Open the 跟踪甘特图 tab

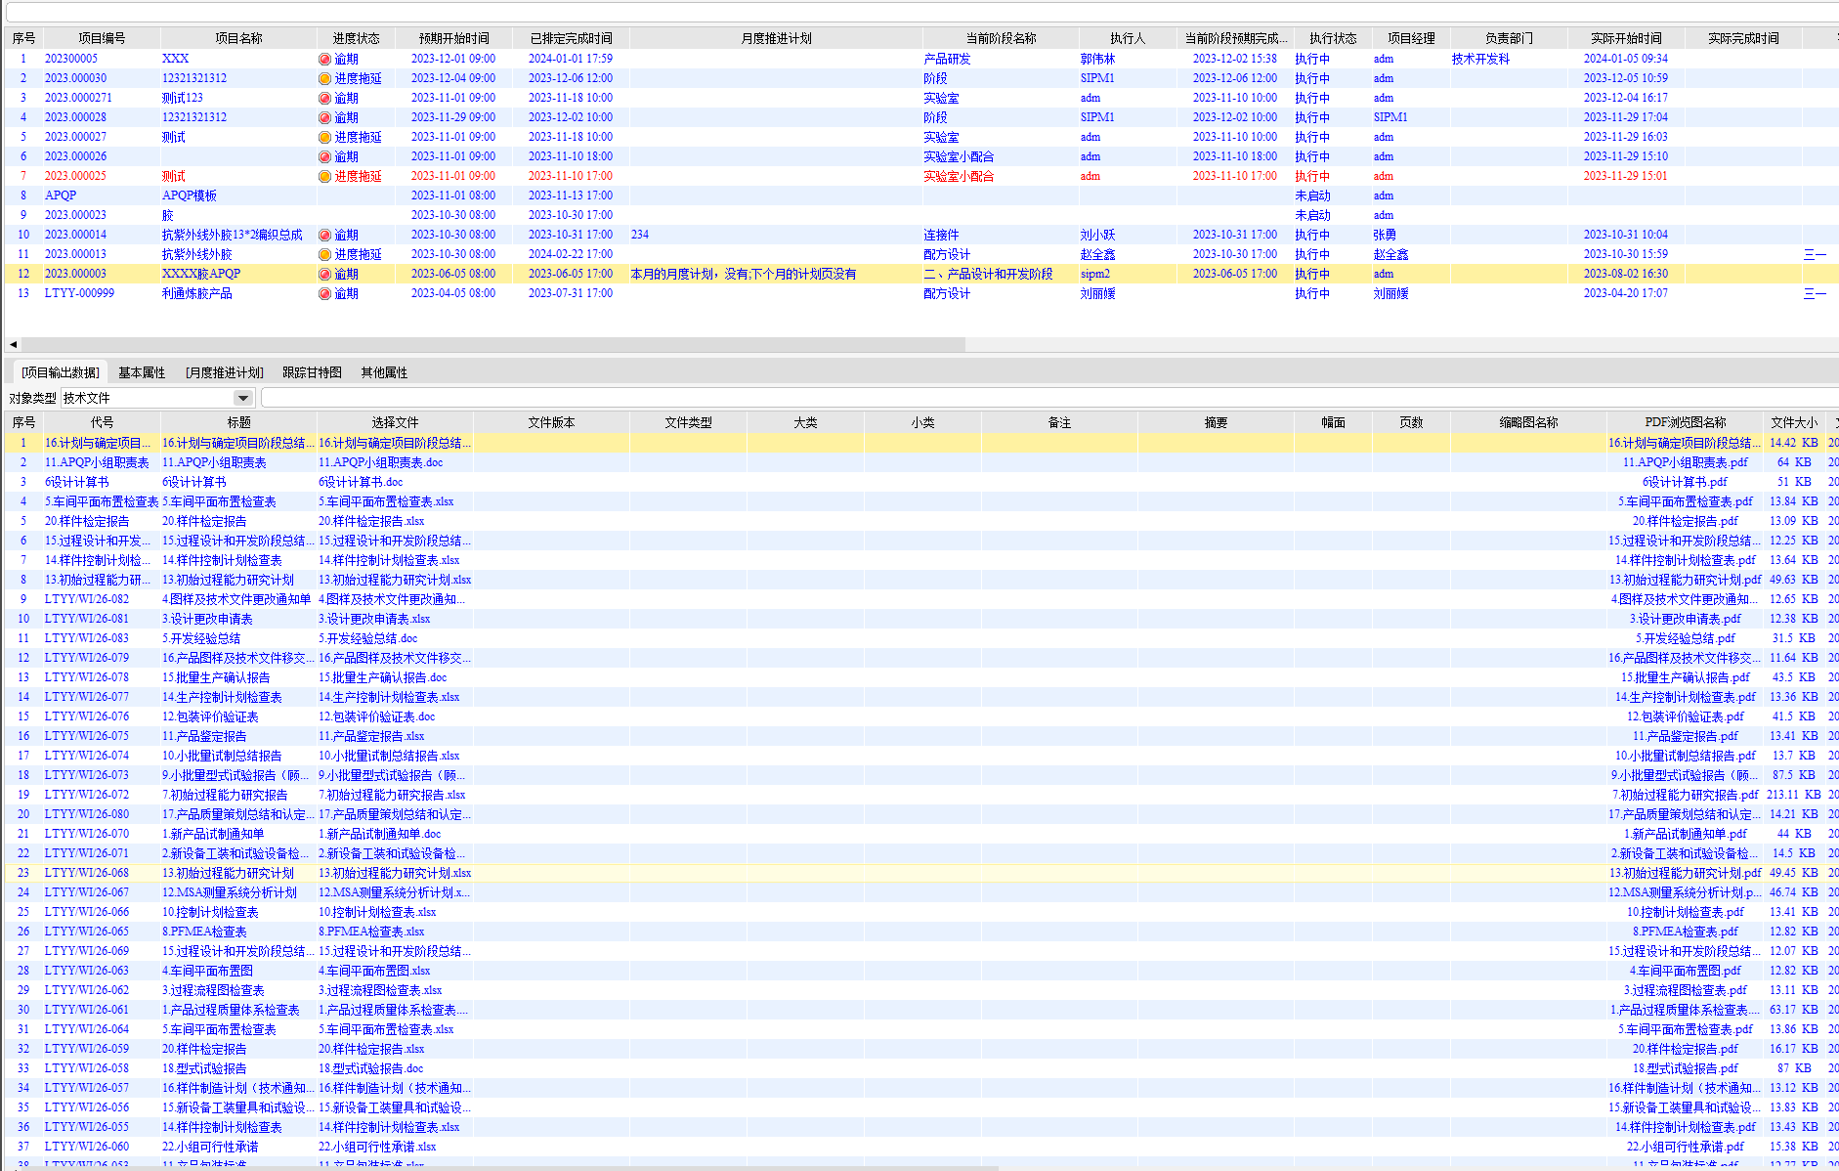point(312,372)
